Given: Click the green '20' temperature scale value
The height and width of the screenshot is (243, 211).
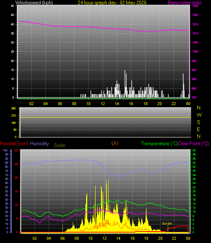Looking at the screenshot, I should [194, 191].
